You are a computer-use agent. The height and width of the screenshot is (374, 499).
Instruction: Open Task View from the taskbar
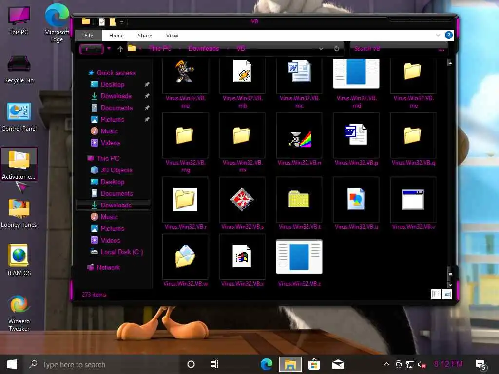coord(214,364)
